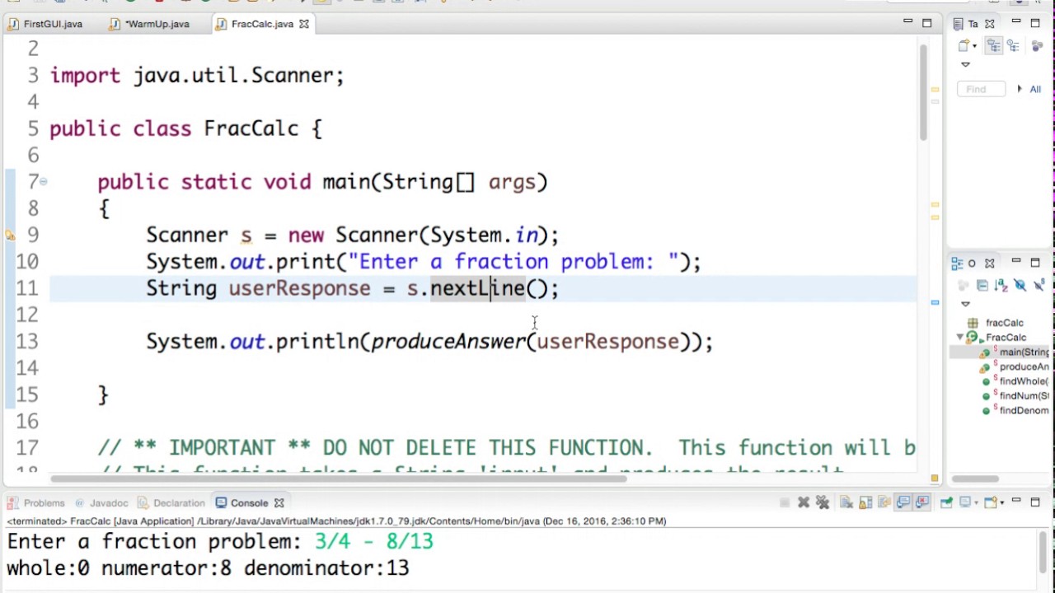This screenshot has width=1055, height=593.
Task: Click Scheduled view icon in Task List
Action: [x=1011, y=46]
